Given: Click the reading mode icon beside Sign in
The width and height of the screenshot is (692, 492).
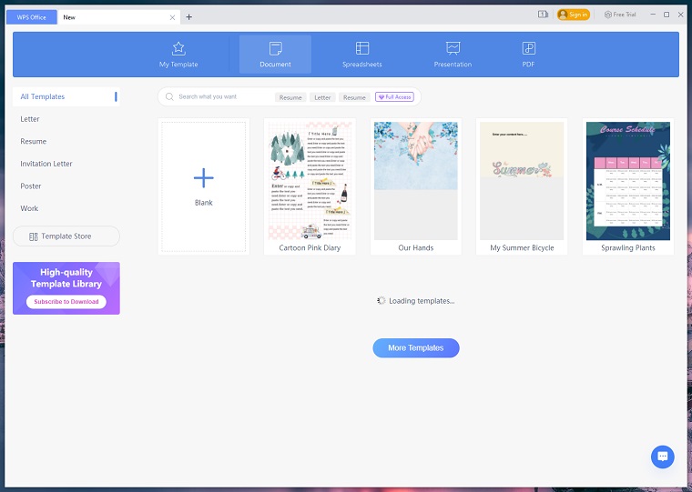Looking at the screenshot, I should click(543, 15).
